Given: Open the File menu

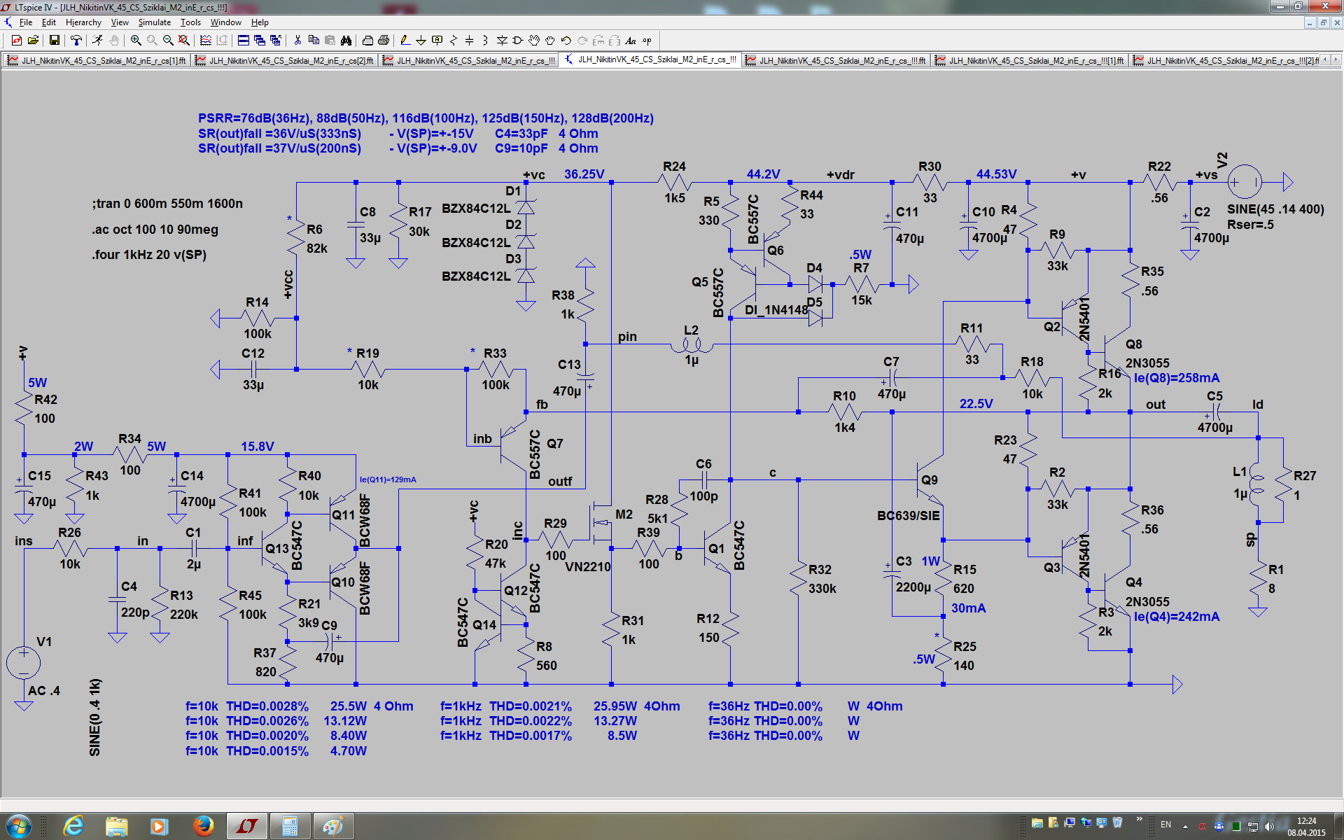Looking at the screenshot, I should coord(26,22).
